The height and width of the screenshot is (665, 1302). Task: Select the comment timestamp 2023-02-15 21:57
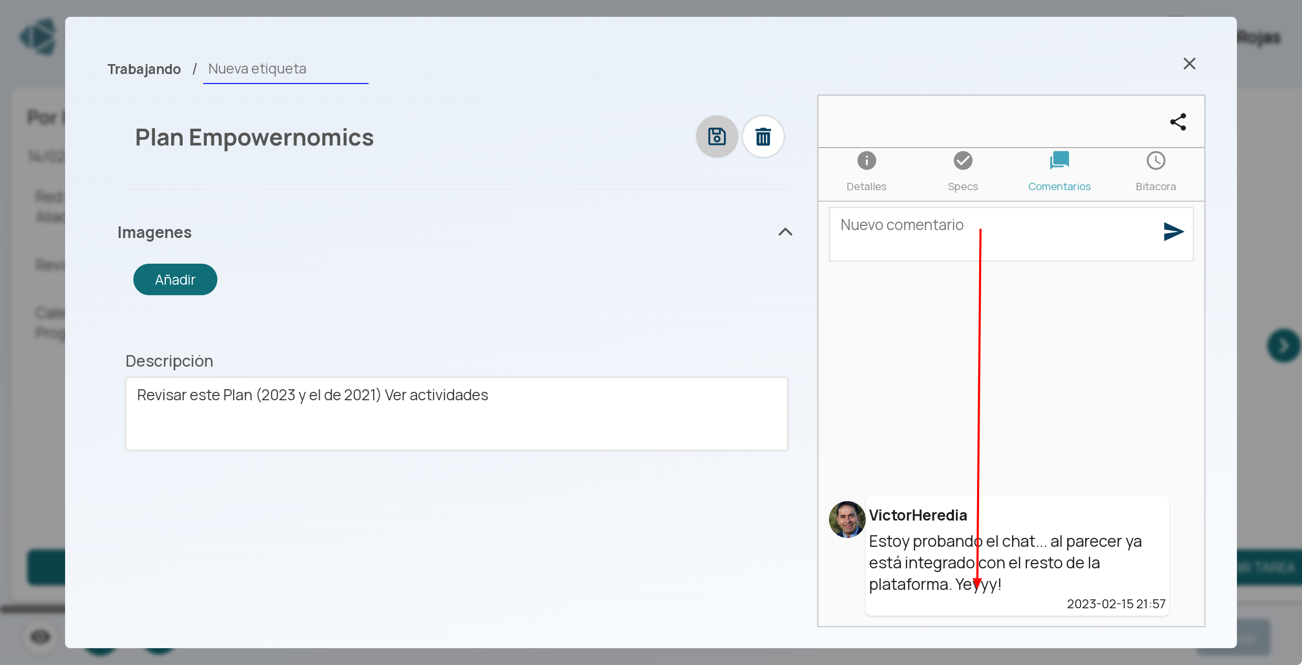point(1116,604)
